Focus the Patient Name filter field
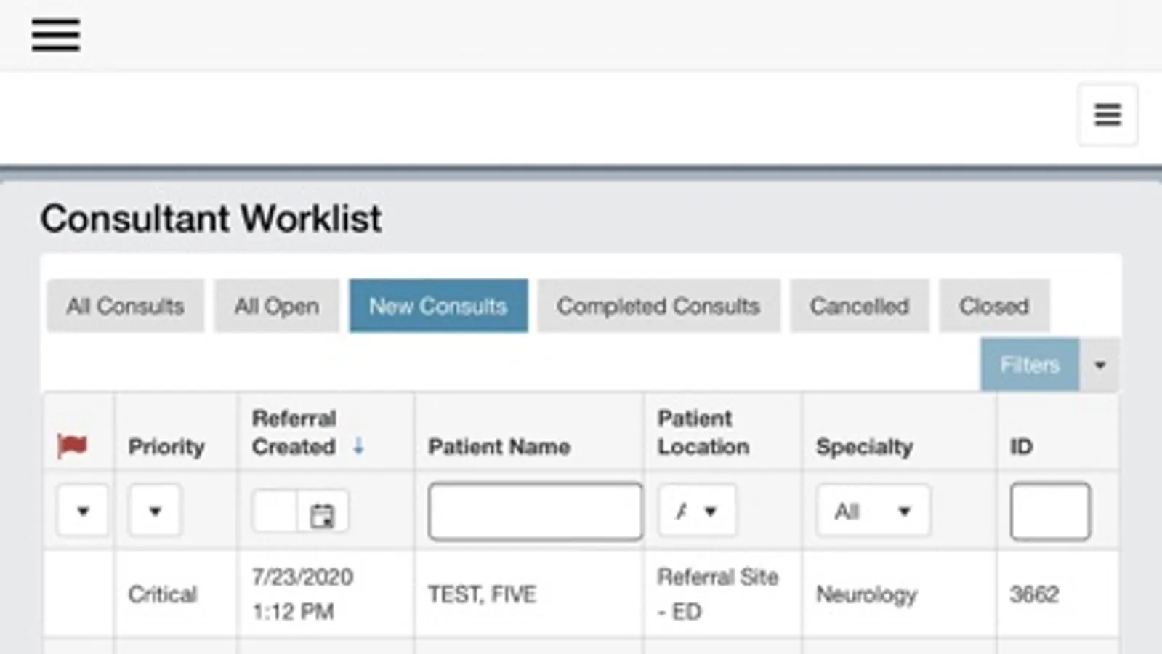 point(535,512)
